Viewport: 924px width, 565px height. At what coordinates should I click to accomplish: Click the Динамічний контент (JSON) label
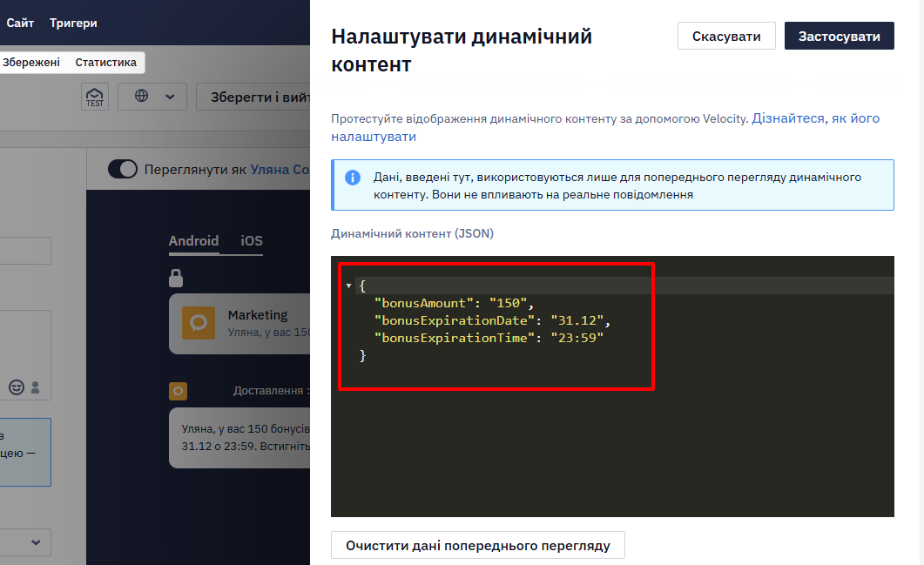click(x=412, y=234)
